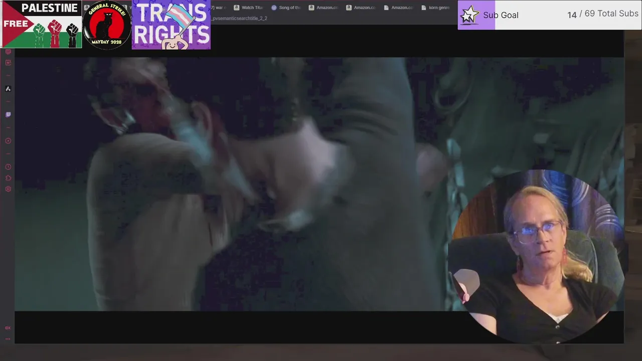Switch to the 'war' browser tab

pyautogui.click(x=219, y=8)
